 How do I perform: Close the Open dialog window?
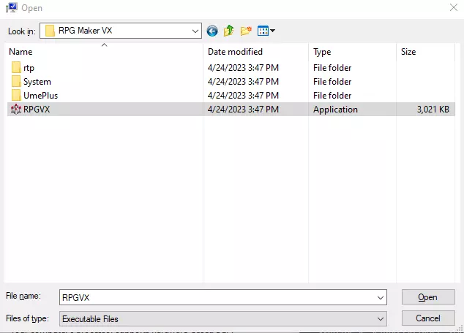pyautogui.click(x=454, y=7)
